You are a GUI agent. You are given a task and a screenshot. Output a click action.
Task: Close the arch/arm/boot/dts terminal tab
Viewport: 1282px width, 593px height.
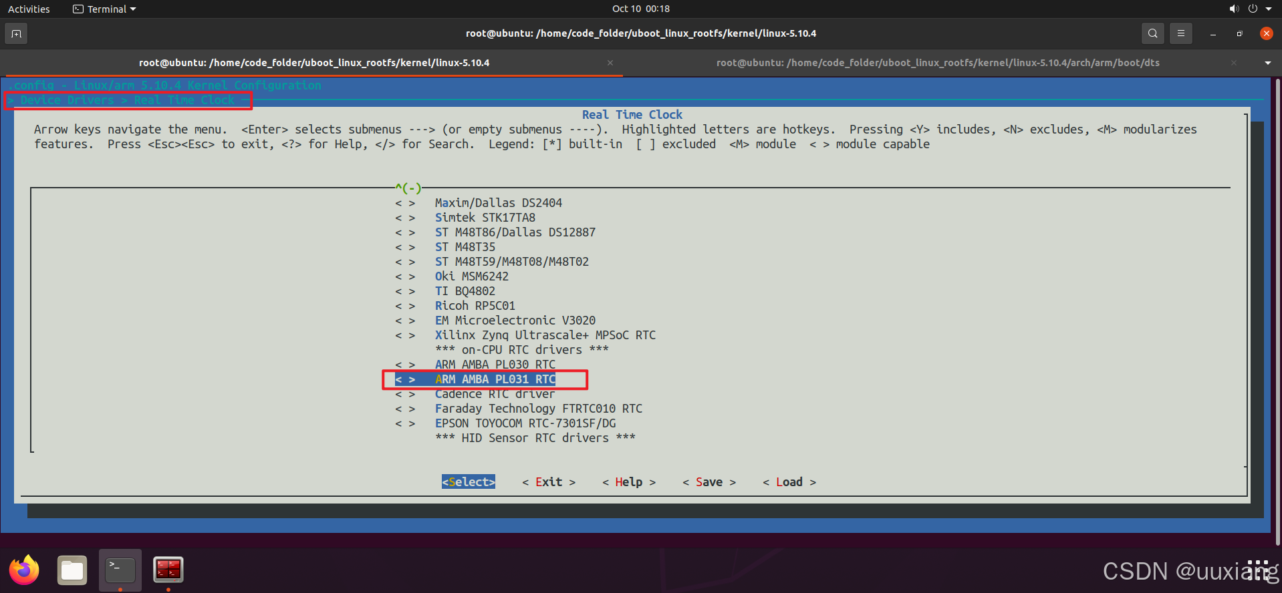pos(1234,63)
